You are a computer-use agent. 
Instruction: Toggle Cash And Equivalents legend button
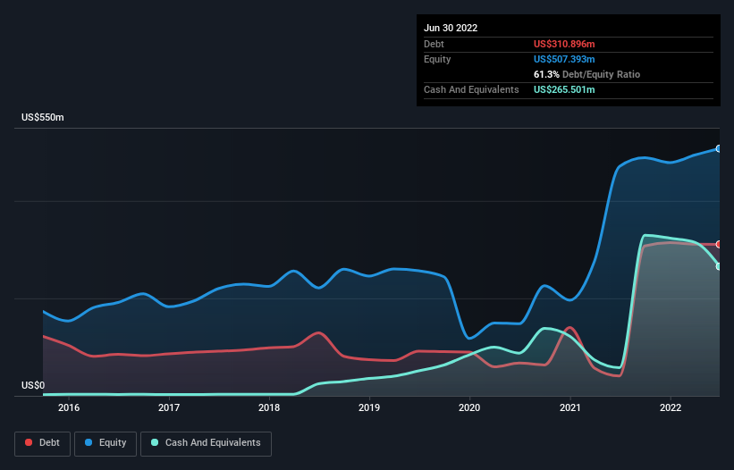[x=206, y=443]
